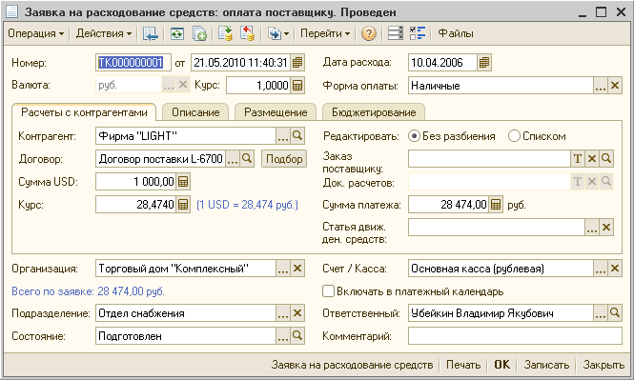Click into the Комментарий input field

tap(515, 336)
